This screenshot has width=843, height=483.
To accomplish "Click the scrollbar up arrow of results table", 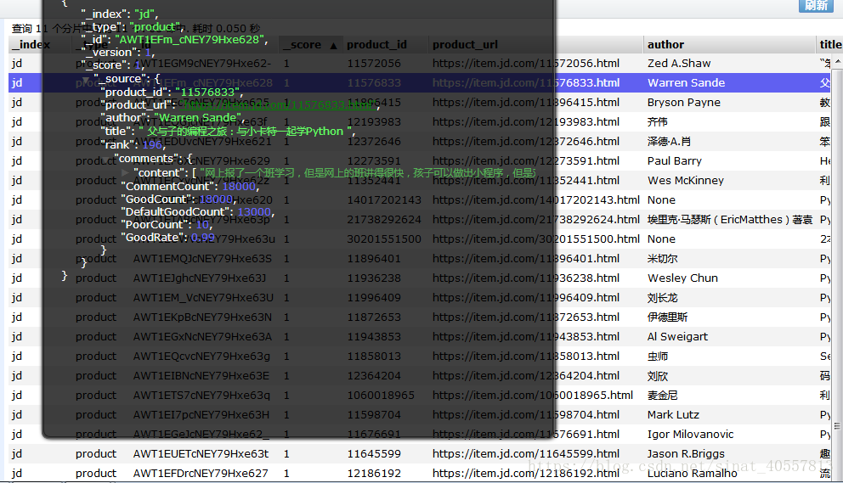I will point(838,61).
